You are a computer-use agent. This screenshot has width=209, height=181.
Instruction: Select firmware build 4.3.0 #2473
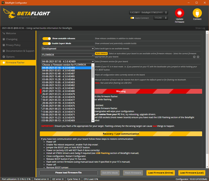[x=67, y=112]
